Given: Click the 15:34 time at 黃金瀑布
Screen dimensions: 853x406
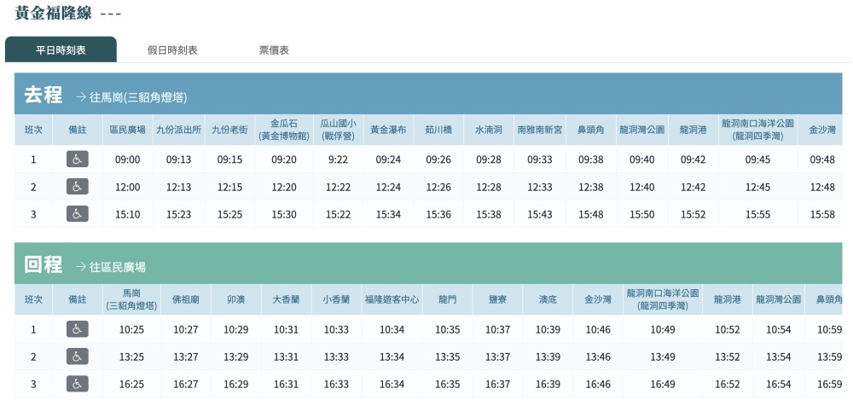Looking at the screenshot, I should [x=388, y=214].
